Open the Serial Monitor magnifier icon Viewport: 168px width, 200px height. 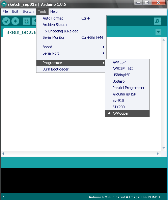point(158,21)
